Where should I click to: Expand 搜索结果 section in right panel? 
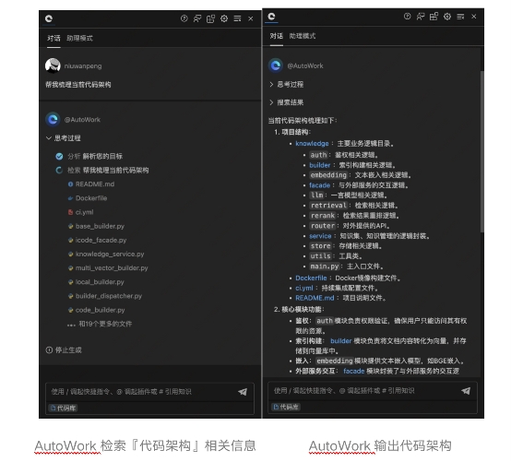(x=287, y=102)
